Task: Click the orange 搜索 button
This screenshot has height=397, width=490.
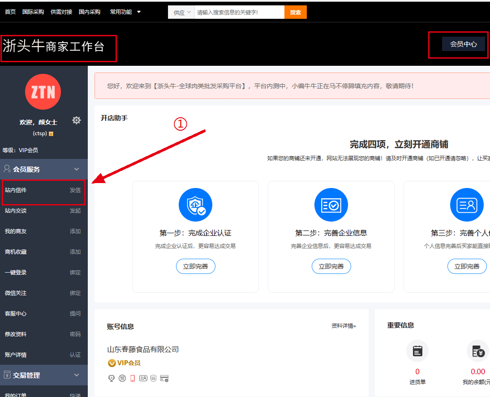Action: (x=295, y=13)
